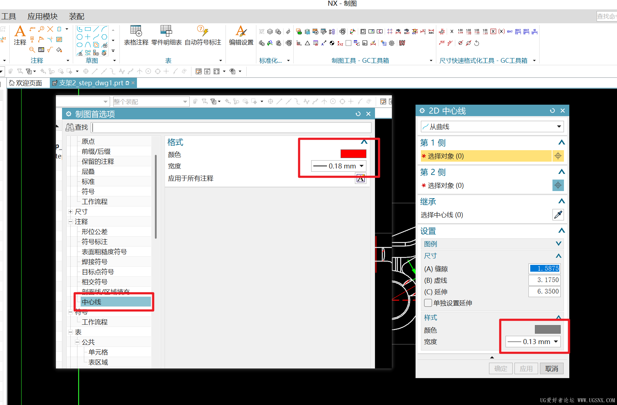Click the point icon on 第 1 侧 row

[x=558, y=156]
